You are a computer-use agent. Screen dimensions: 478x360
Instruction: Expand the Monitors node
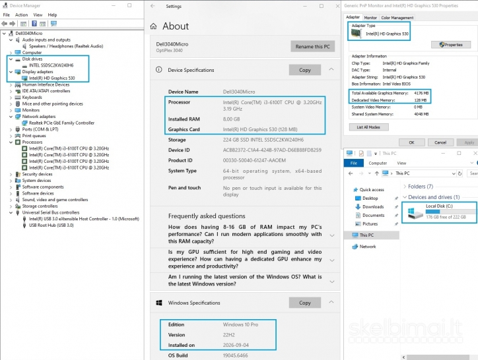point(11,110)
